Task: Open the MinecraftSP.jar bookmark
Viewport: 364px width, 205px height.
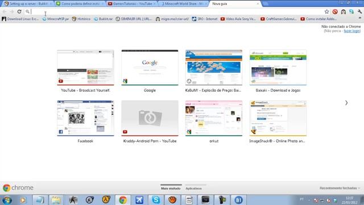Action: pyautogui.click(x=56, y=19)
